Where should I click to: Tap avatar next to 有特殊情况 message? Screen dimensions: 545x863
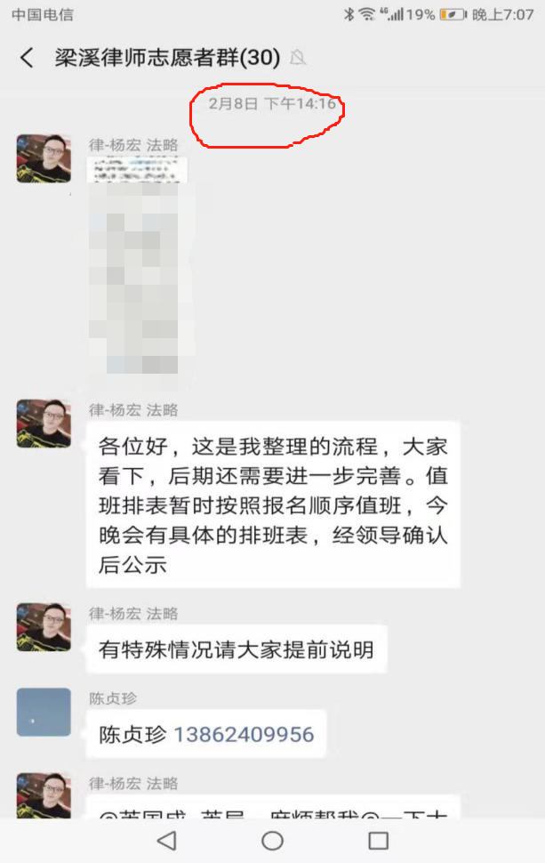coord(44,627)
